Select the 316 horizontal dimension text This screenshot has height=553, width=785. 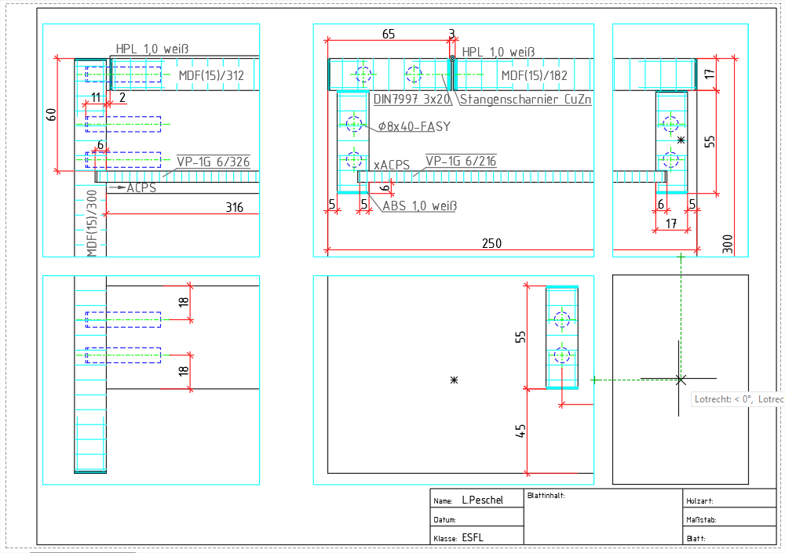(x=234, y=208)
